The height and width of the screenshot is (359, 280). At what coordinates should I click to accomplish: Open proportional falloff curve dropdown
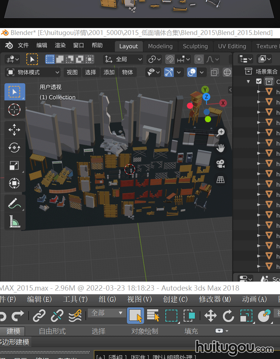coord(212,59)
